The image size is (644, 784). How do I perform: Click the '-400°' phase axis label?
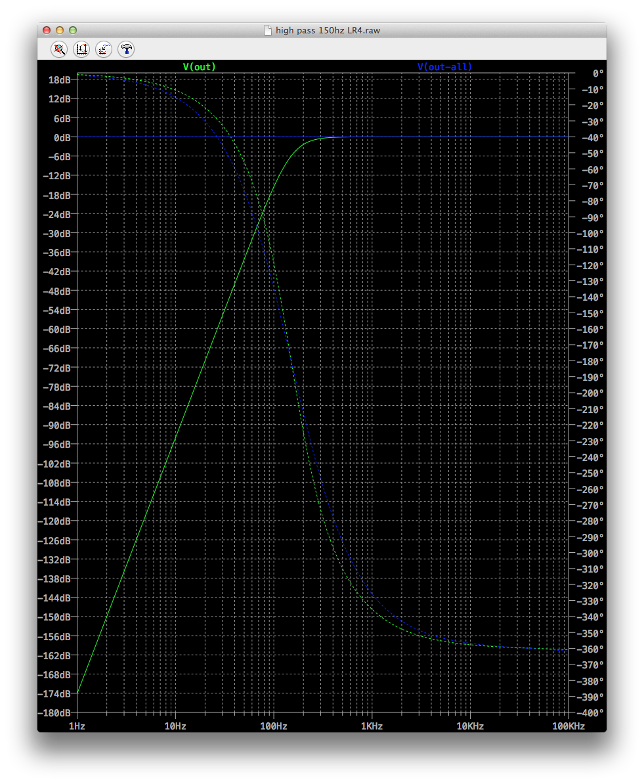590,713
